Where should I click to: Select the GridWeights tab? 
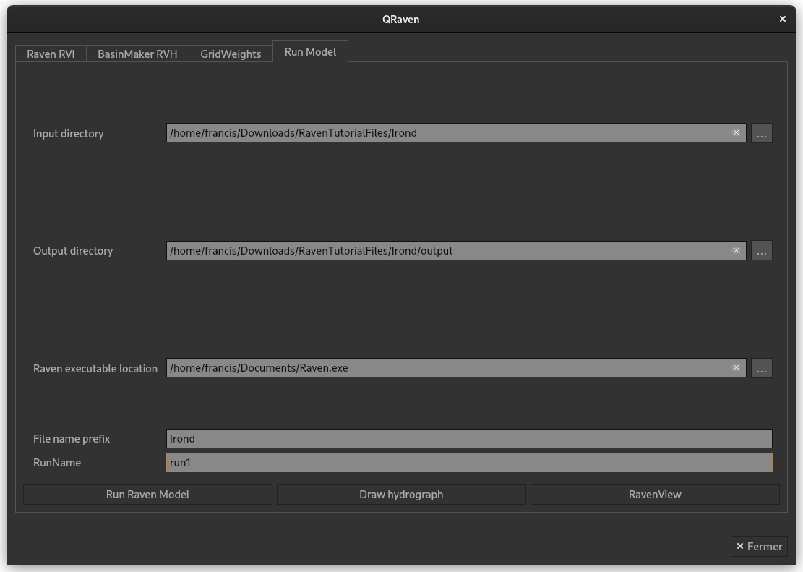pos(231,54)
